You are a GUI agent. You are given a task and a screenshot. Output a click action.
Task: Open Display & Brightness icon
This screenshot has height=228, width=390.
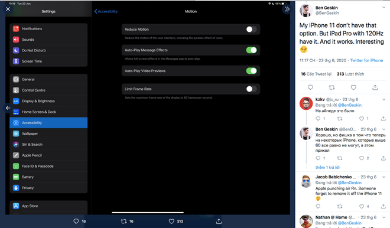click(16, 101)
